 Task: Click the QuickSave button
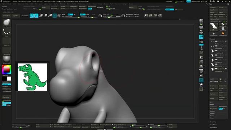click(169, 1)
